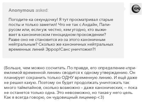The image size is (145, 106).
Task: Click the opening "(Больше" of the answer
Action: pos(12,68)
